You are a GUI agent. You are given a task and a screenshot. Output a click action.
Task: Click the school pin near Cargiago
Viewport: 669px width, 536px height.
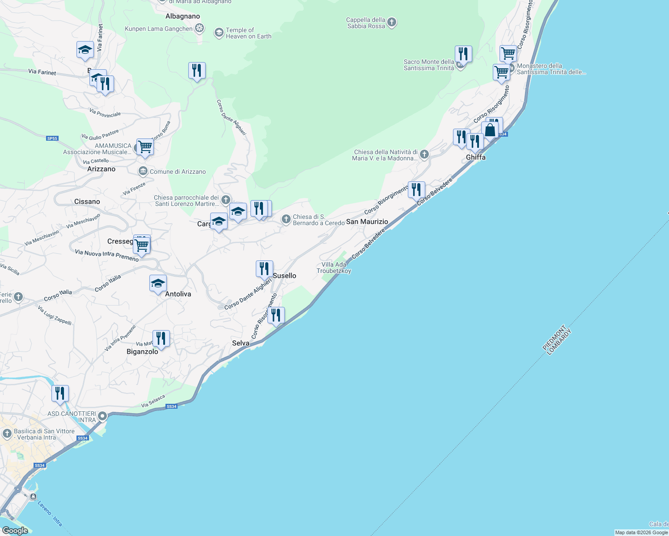[x=219, y=222]
